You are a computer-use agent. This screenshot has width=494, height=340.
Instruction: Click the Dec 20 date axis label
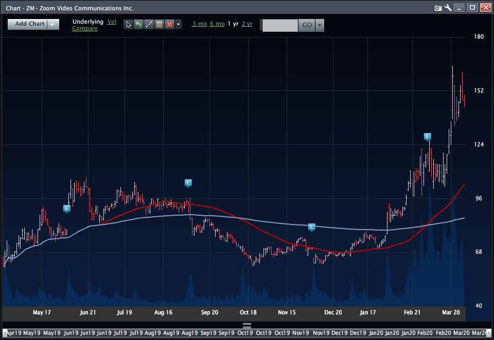click(x=333, y=312)
